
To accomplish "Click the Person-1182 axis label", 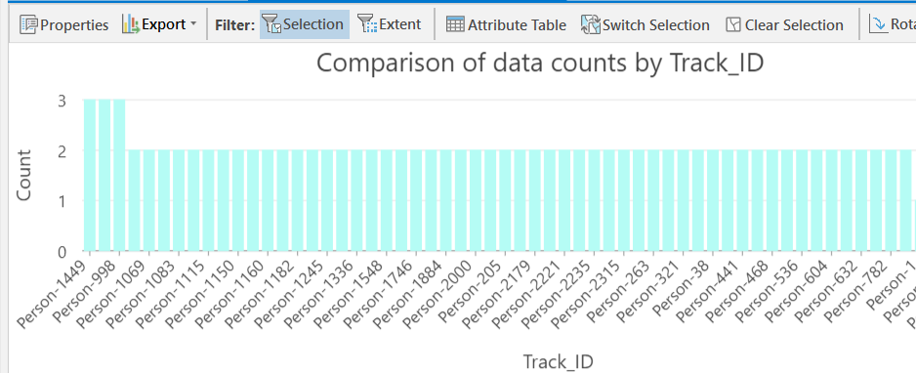I will 261,295.
